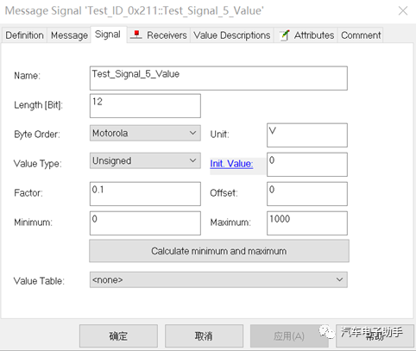
Task: Click the Unit text field
Action: (x=307, y=135)
